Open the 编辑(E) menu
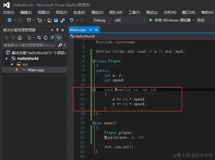 26,13
